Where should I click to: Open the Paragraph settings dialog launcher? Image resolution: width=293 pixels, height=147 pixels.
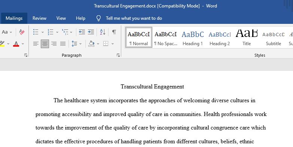click(x=118, y=55)
